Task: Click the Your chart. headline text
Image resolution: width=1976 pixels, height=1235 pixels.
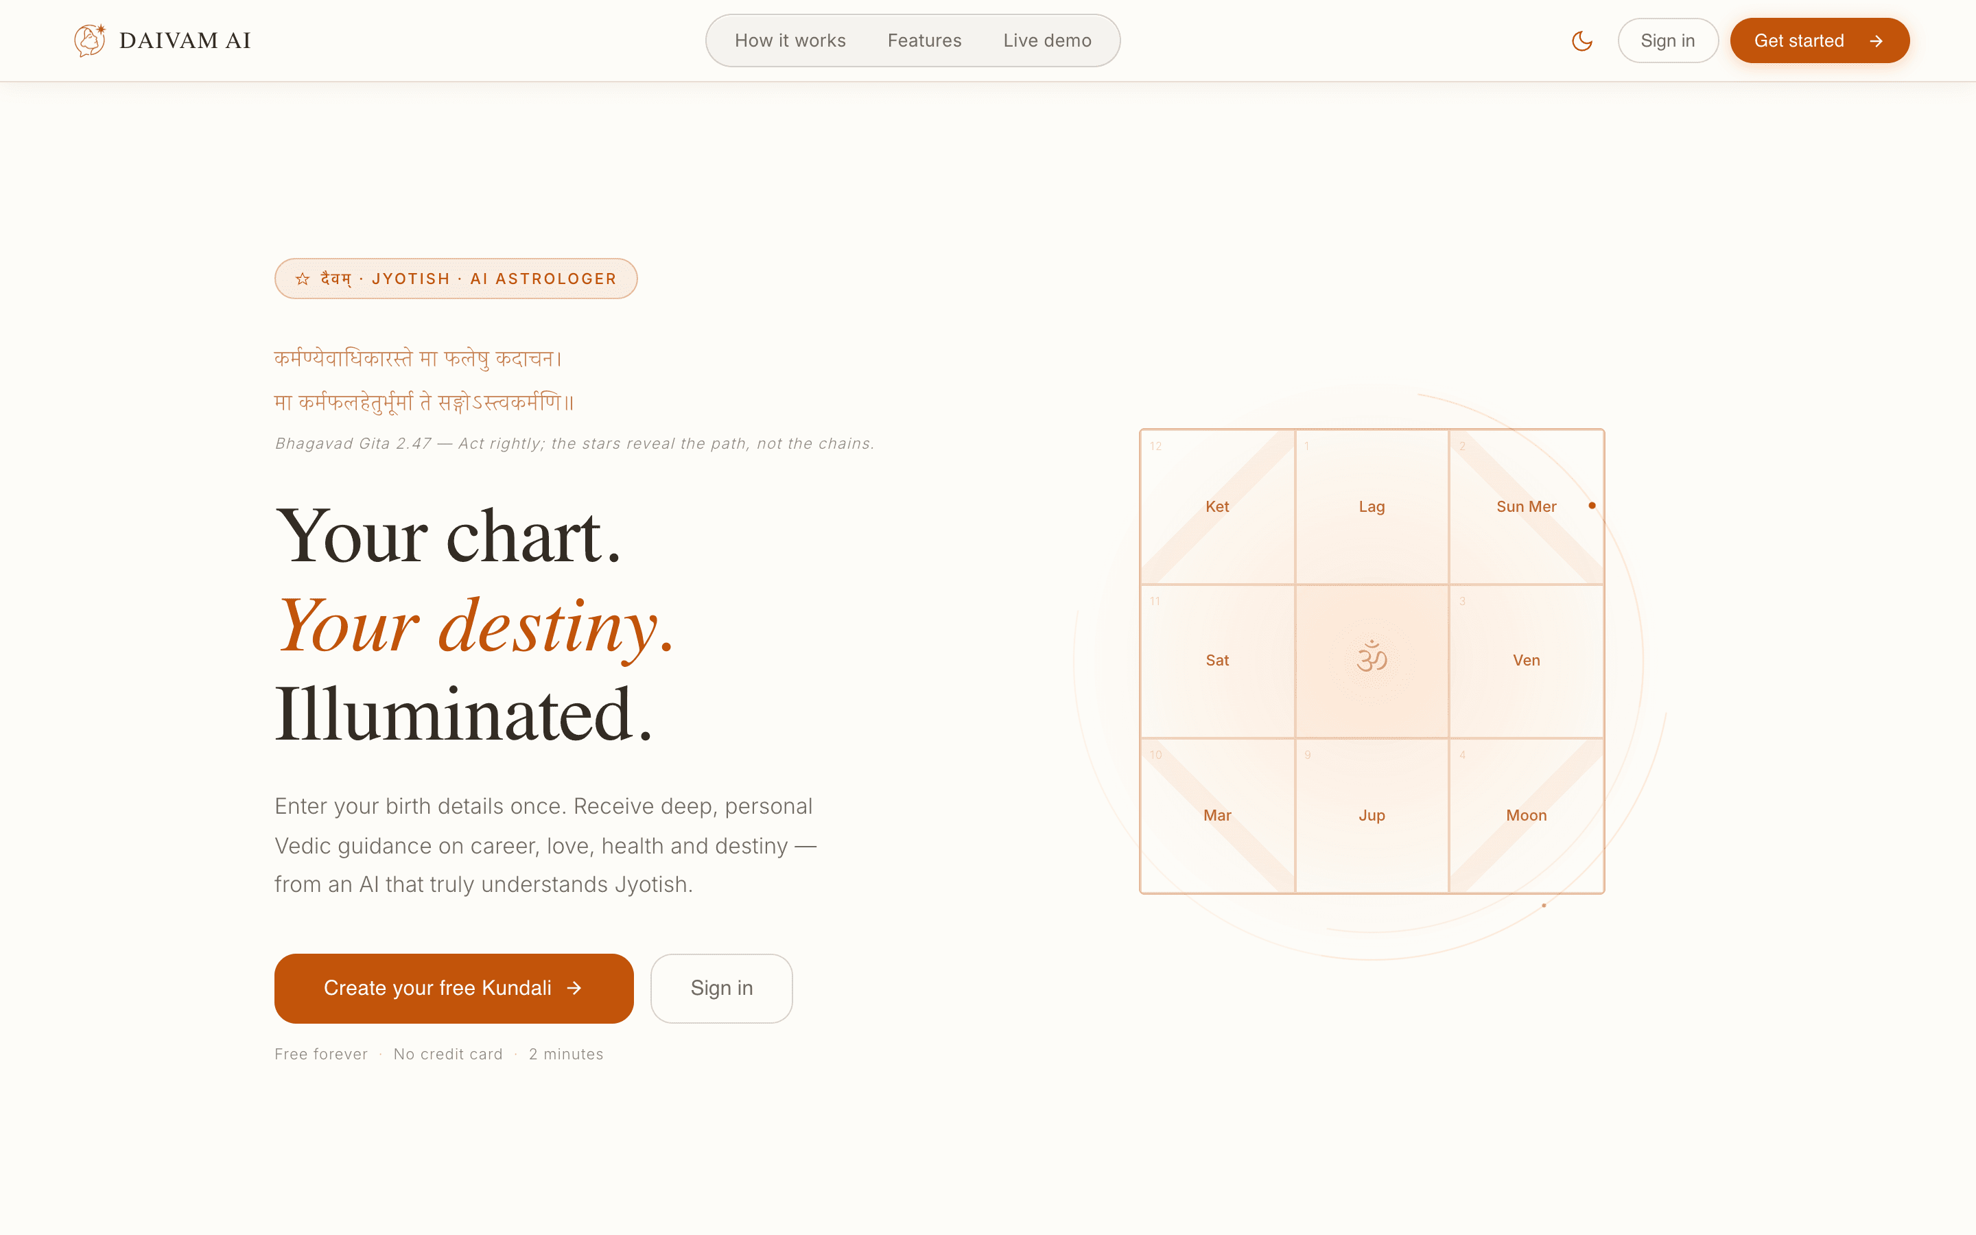Action: (448, 537)
